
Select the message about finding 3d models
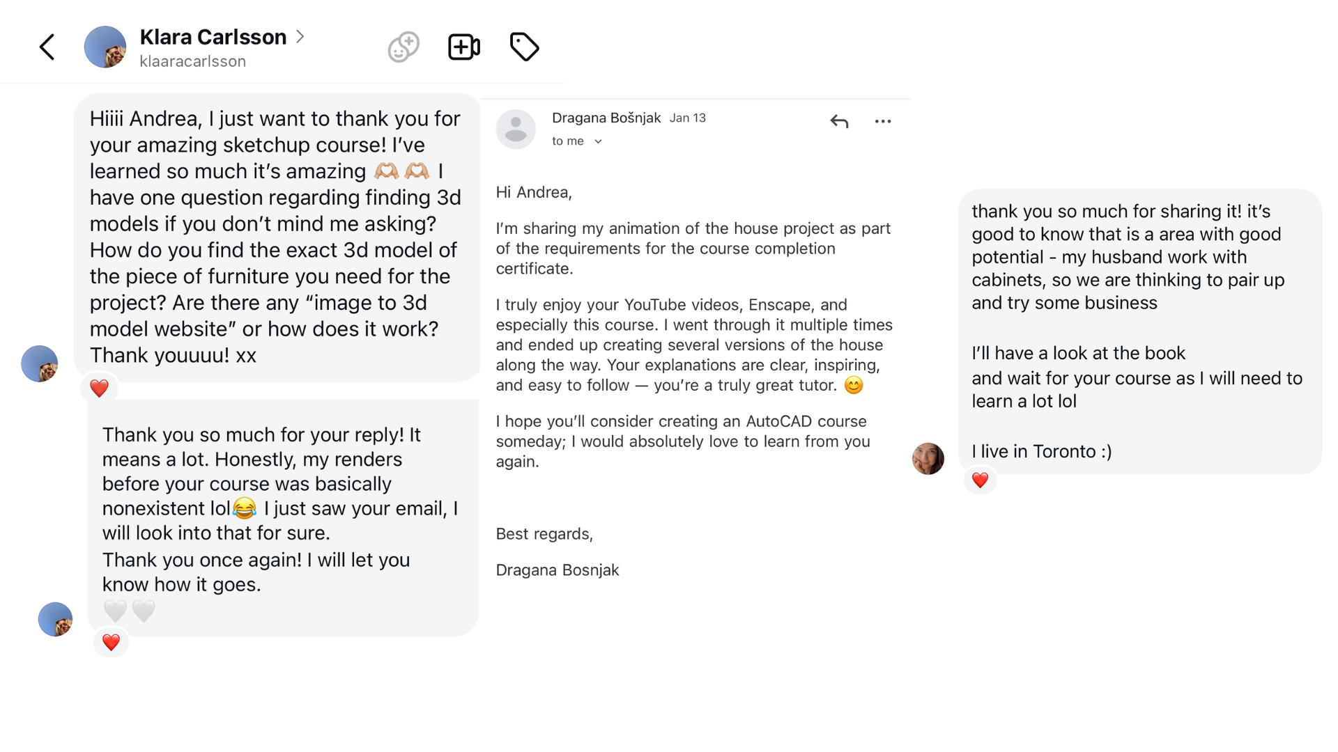click(277, 237)
